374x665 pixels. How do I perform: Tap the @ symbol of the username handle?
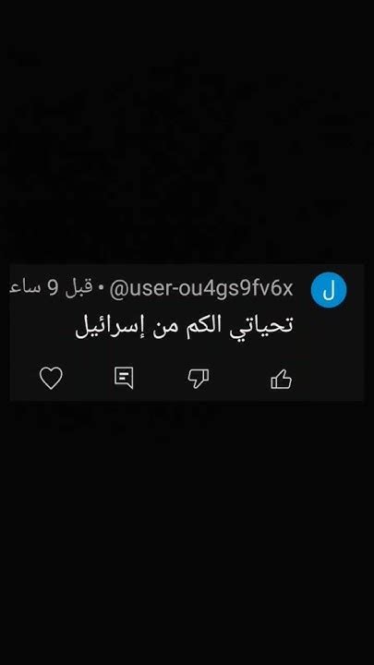(117, 290)
